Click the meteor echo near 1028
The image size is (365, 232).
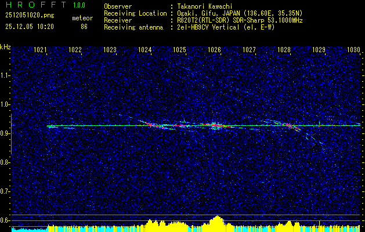[290, 126]
